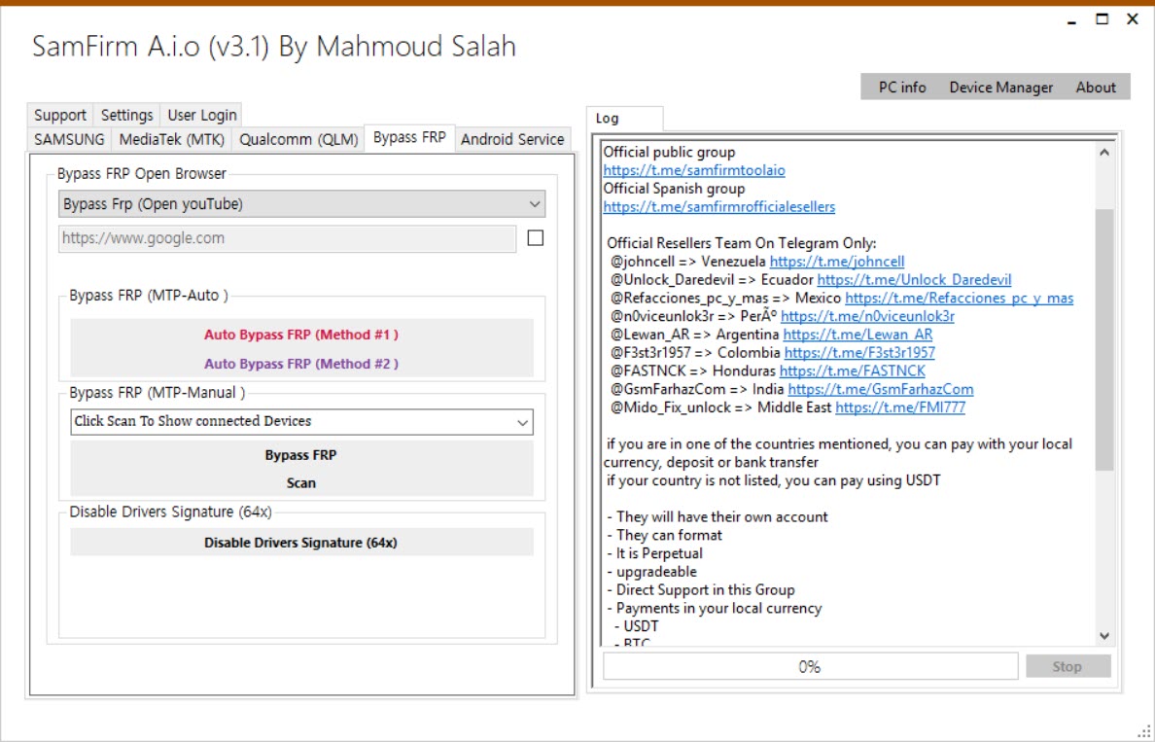This screenshot has height=742, width=1155.
Task: Minimize the SamFirm window
Action: coord(1071,21)
